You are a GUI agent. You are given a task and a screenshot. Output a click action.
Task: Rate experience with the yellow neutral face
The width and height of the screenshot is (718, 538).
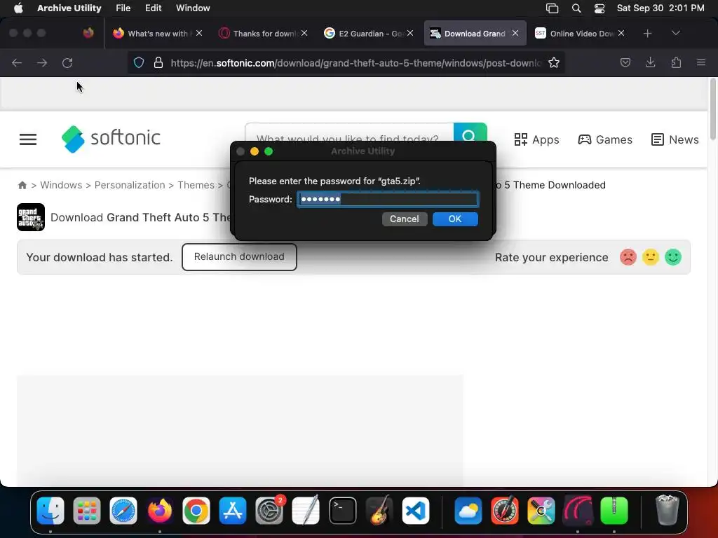click(650, 257)
